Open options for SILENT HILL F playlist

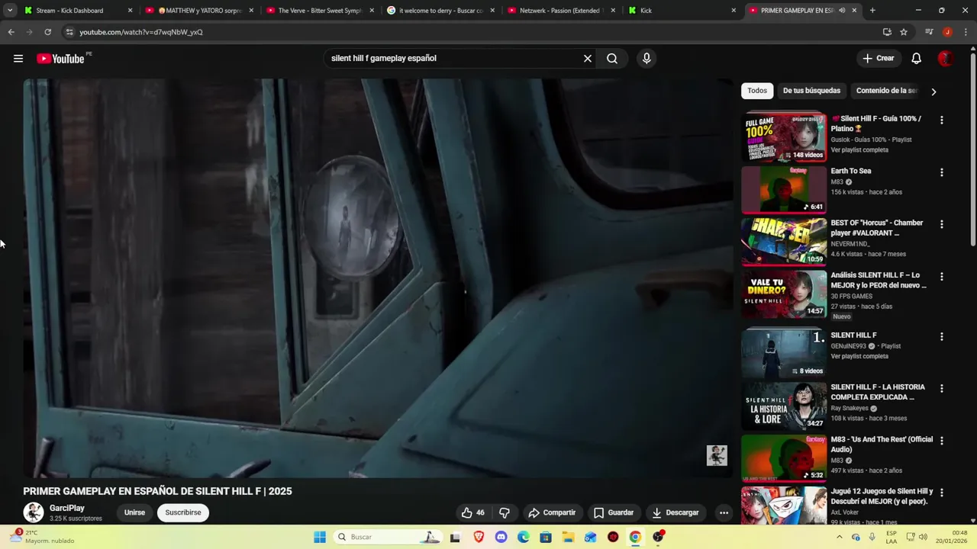tap(941, 336)
